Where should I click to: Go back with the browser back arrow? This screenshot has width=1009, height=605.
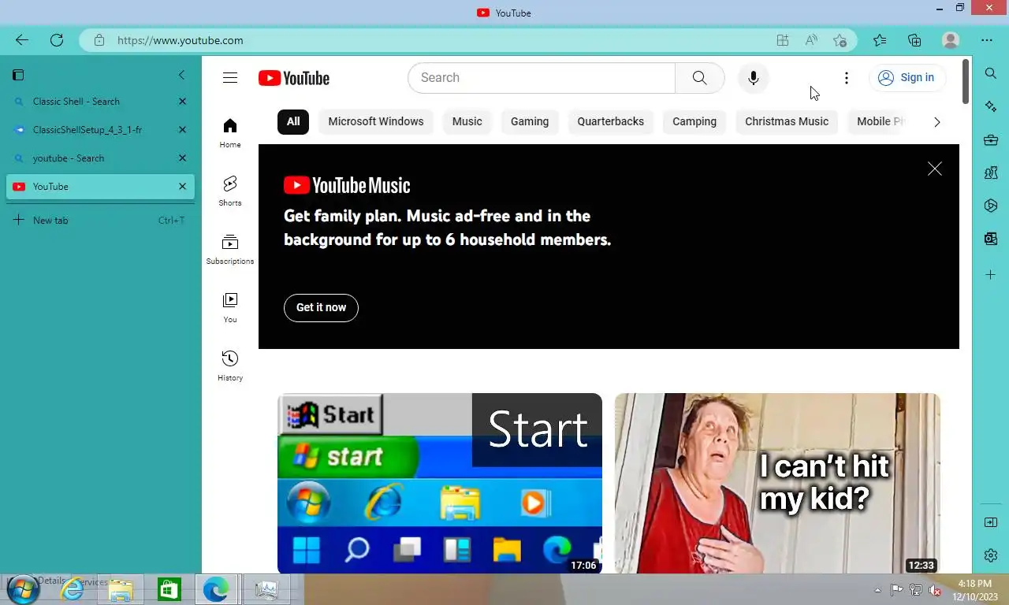[22, 40]
